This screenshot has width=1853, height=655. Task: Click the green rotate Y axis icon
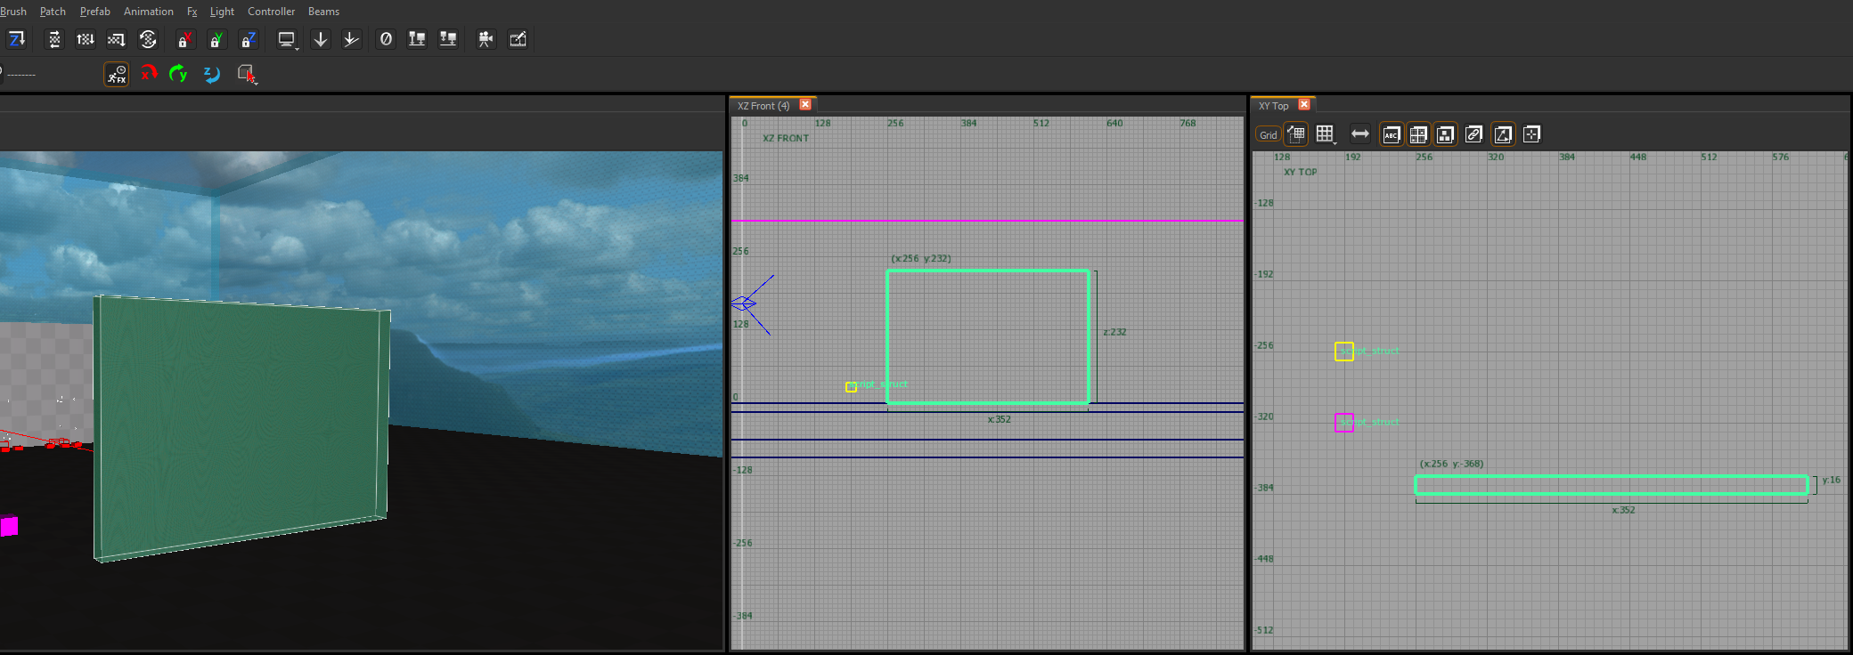coord(179,74)
